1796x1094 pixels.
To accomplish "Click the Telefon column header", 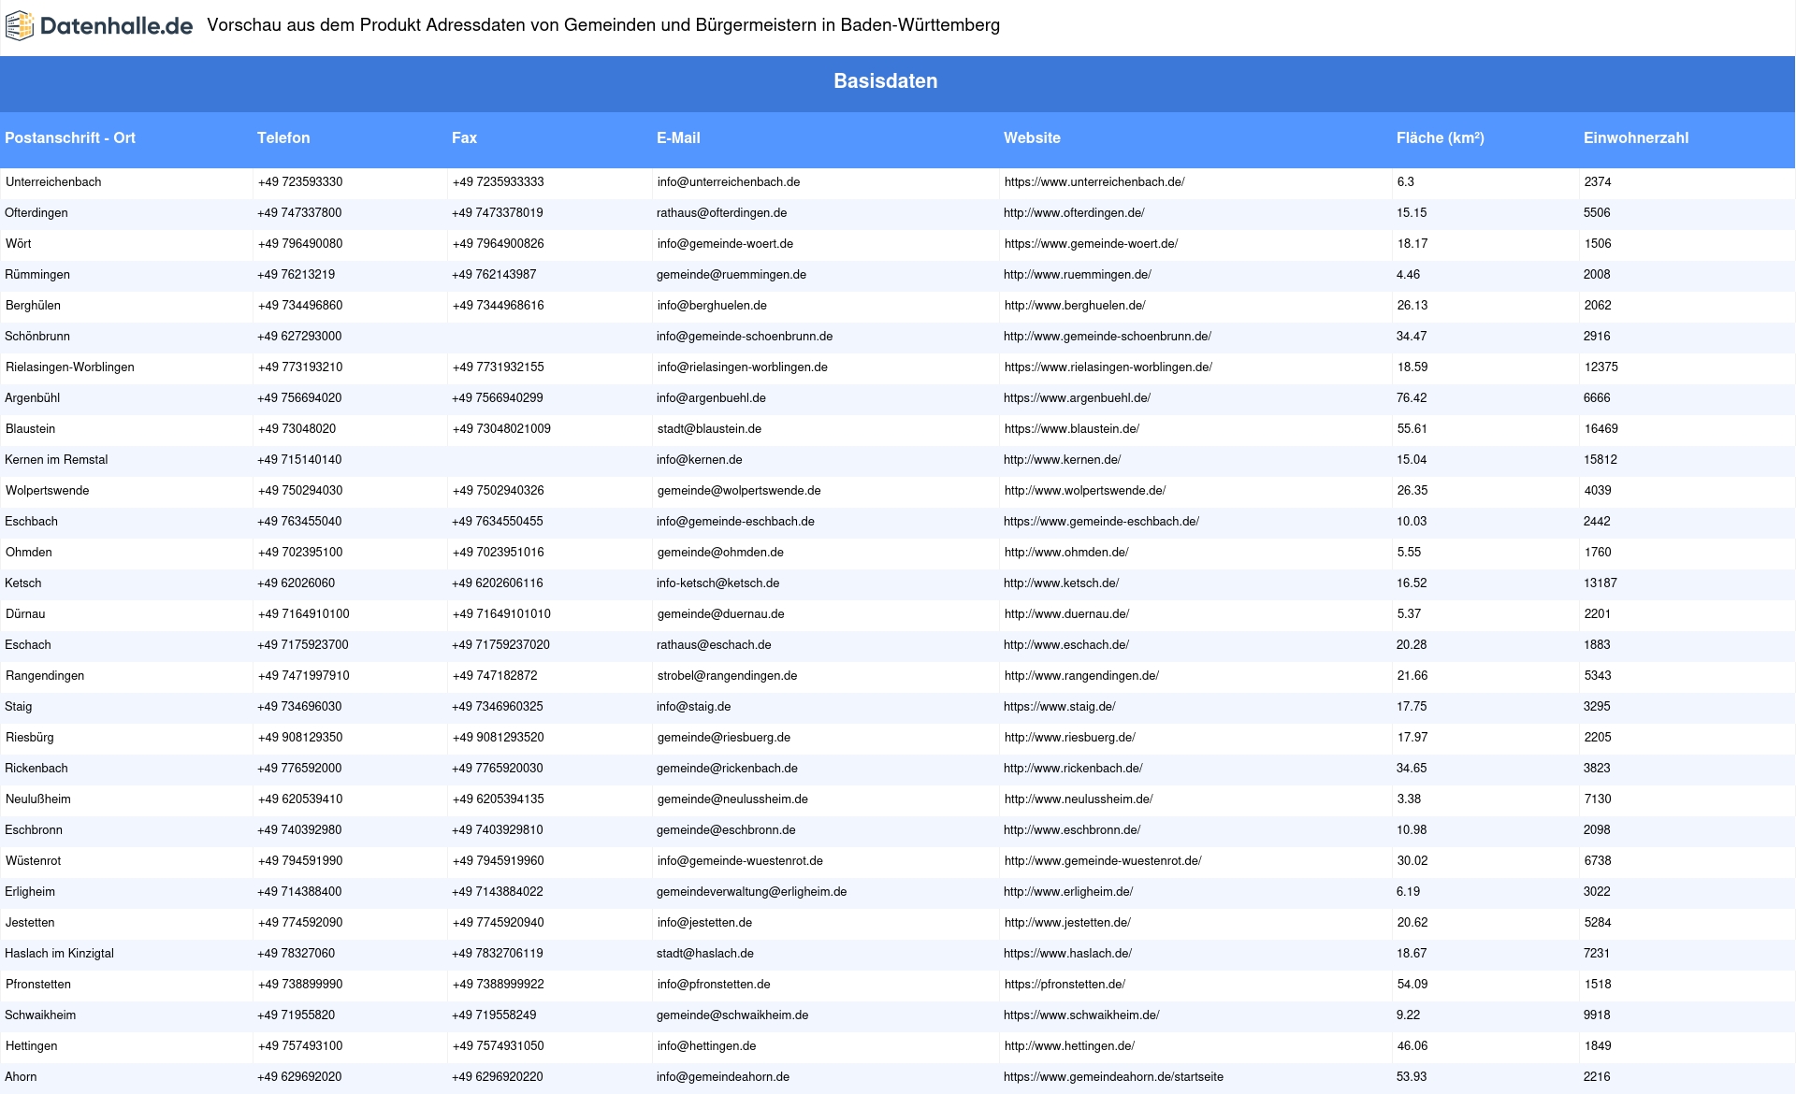I will pyautogui.click(x=283, y=137).
